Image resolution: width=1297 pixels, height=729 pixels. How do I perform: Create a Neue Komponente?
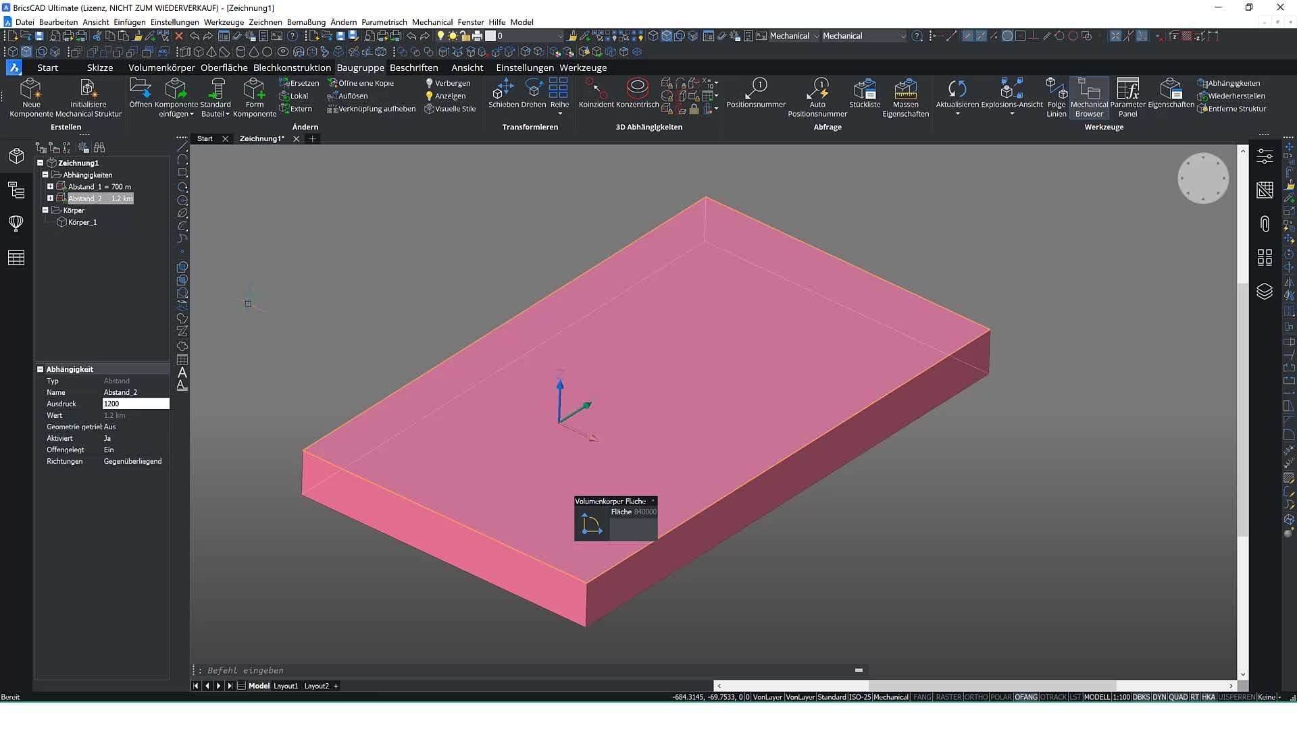click(x=31, y=97)
